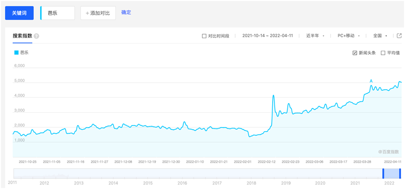Click 2016 on the overview timeline
The height and width of the screenshot is (189, 405).
[182, 183]
